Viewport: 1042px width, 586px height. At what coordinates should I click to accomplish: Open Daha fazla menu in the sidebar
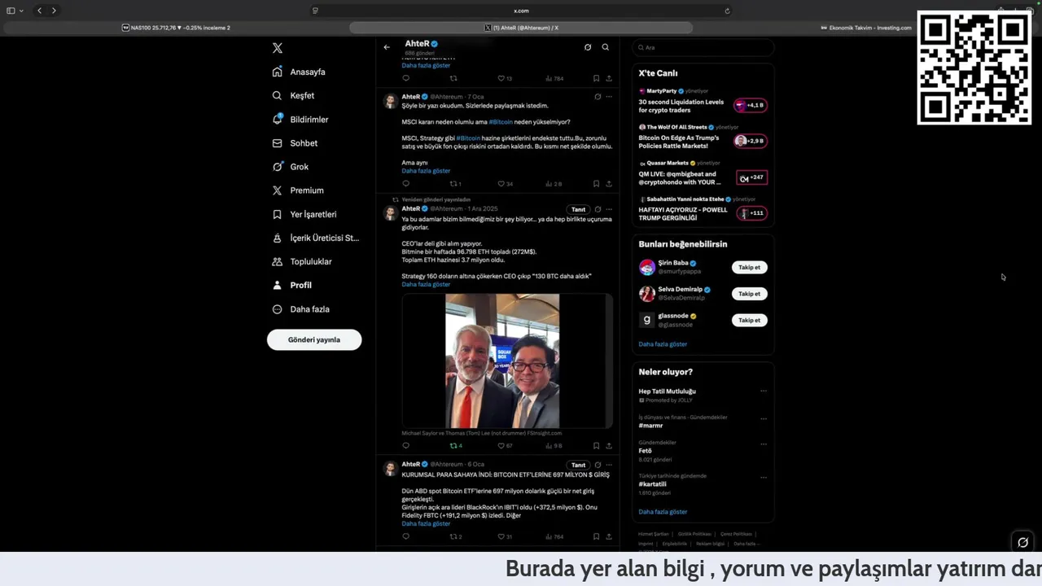click(300, 309)
